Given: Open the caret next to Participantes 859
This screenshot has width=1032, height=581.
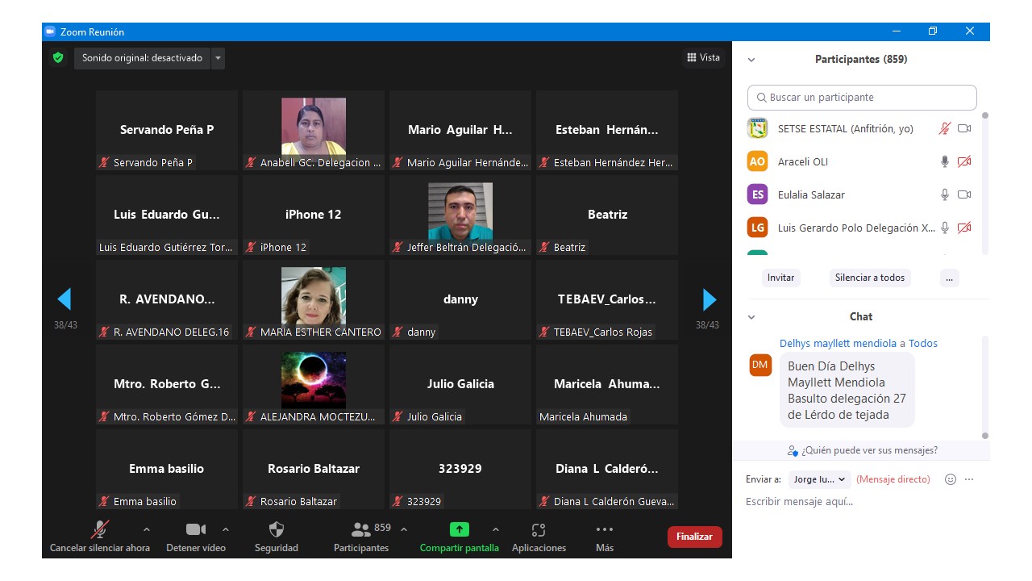Looking at the screenshot, I should point(404,530).
